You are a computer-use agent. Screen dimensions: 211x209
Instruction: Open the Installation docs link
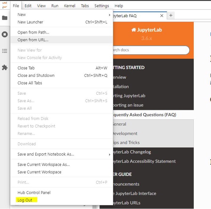coord(121,87)
